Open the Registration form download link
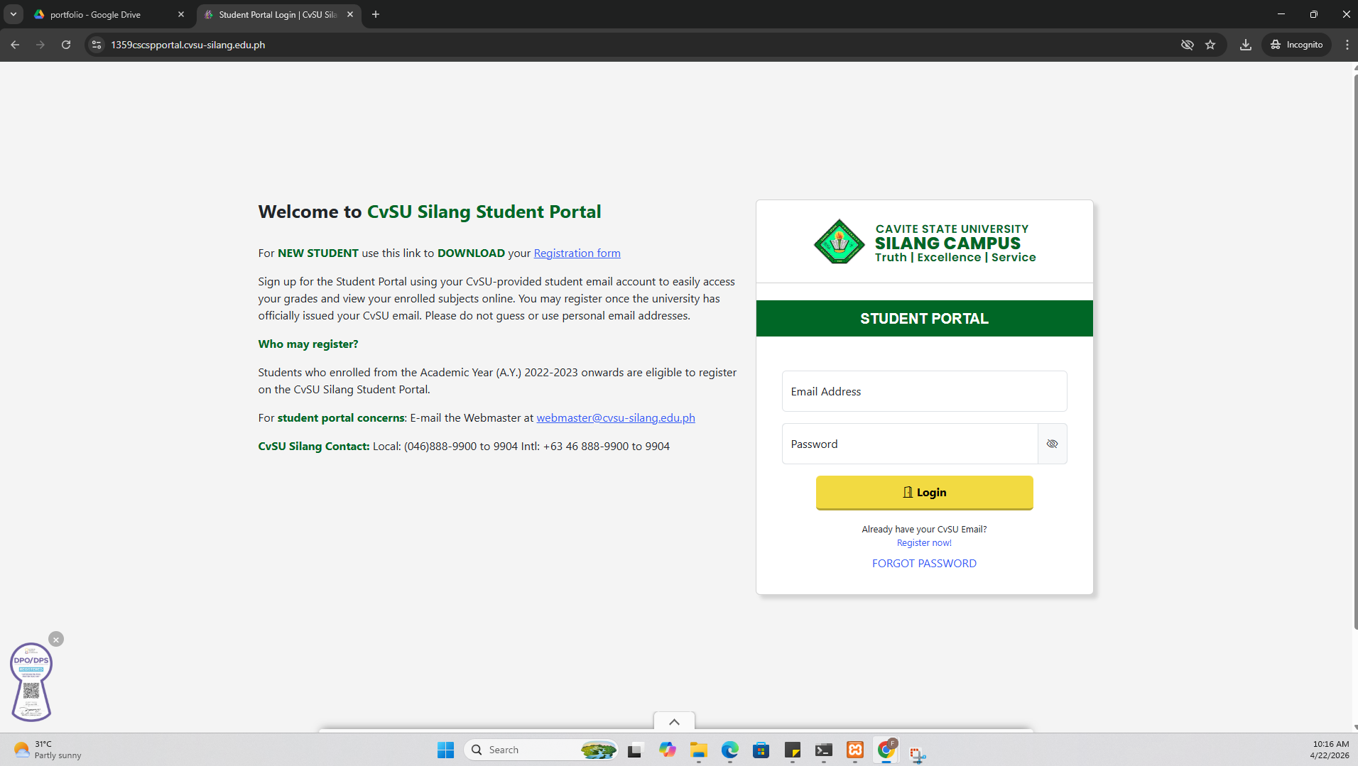Viewport: 1358px width, 766px height. pyautogui.click(x=577, y=253)
